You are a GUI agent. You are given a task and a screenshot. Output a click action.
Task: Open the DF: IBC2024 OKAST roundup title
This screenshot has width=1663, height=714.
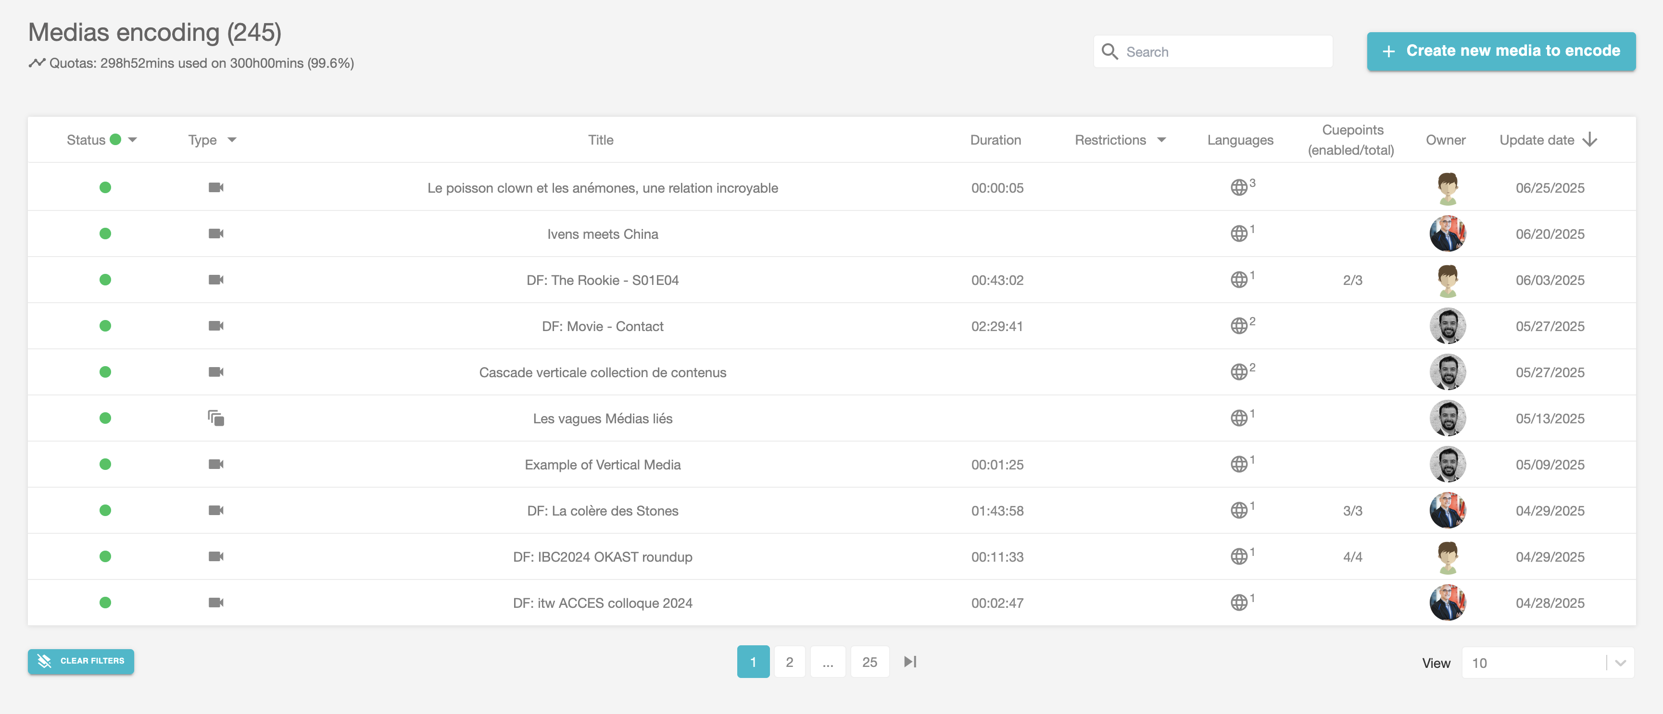[602, 556]
